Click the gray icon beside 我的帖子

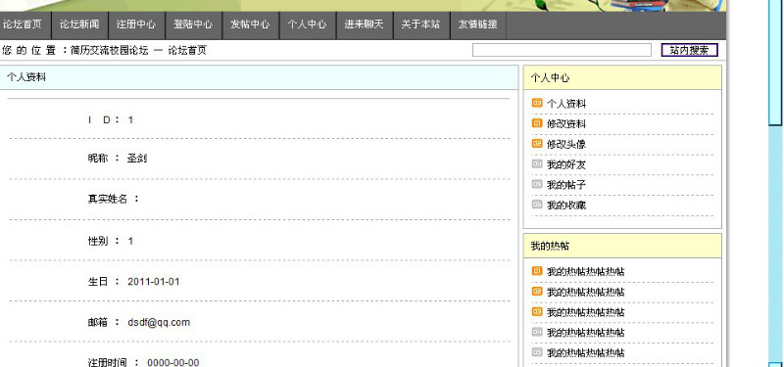tap(537, 184)
